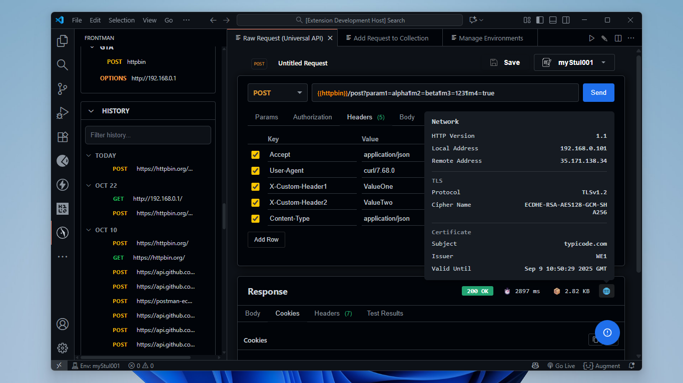Image resolution: width=683 pixels, height=383 pixels.
Task: Switch to the request Params tab
Action: [x=266, y=117]
